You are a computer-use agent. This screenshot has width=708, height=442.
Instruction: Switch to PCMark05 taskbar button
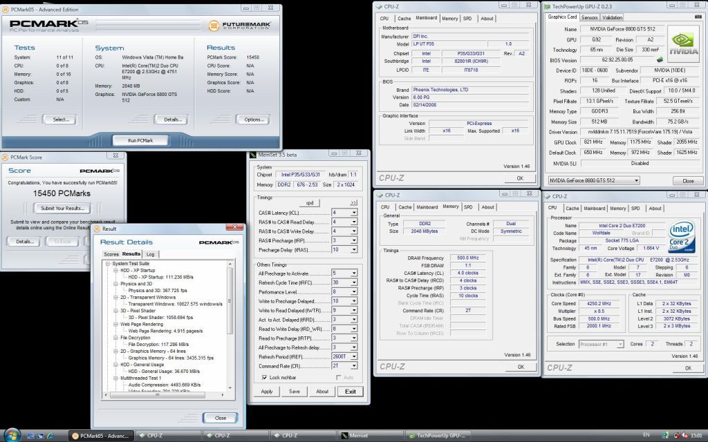(x=101, y=436)
